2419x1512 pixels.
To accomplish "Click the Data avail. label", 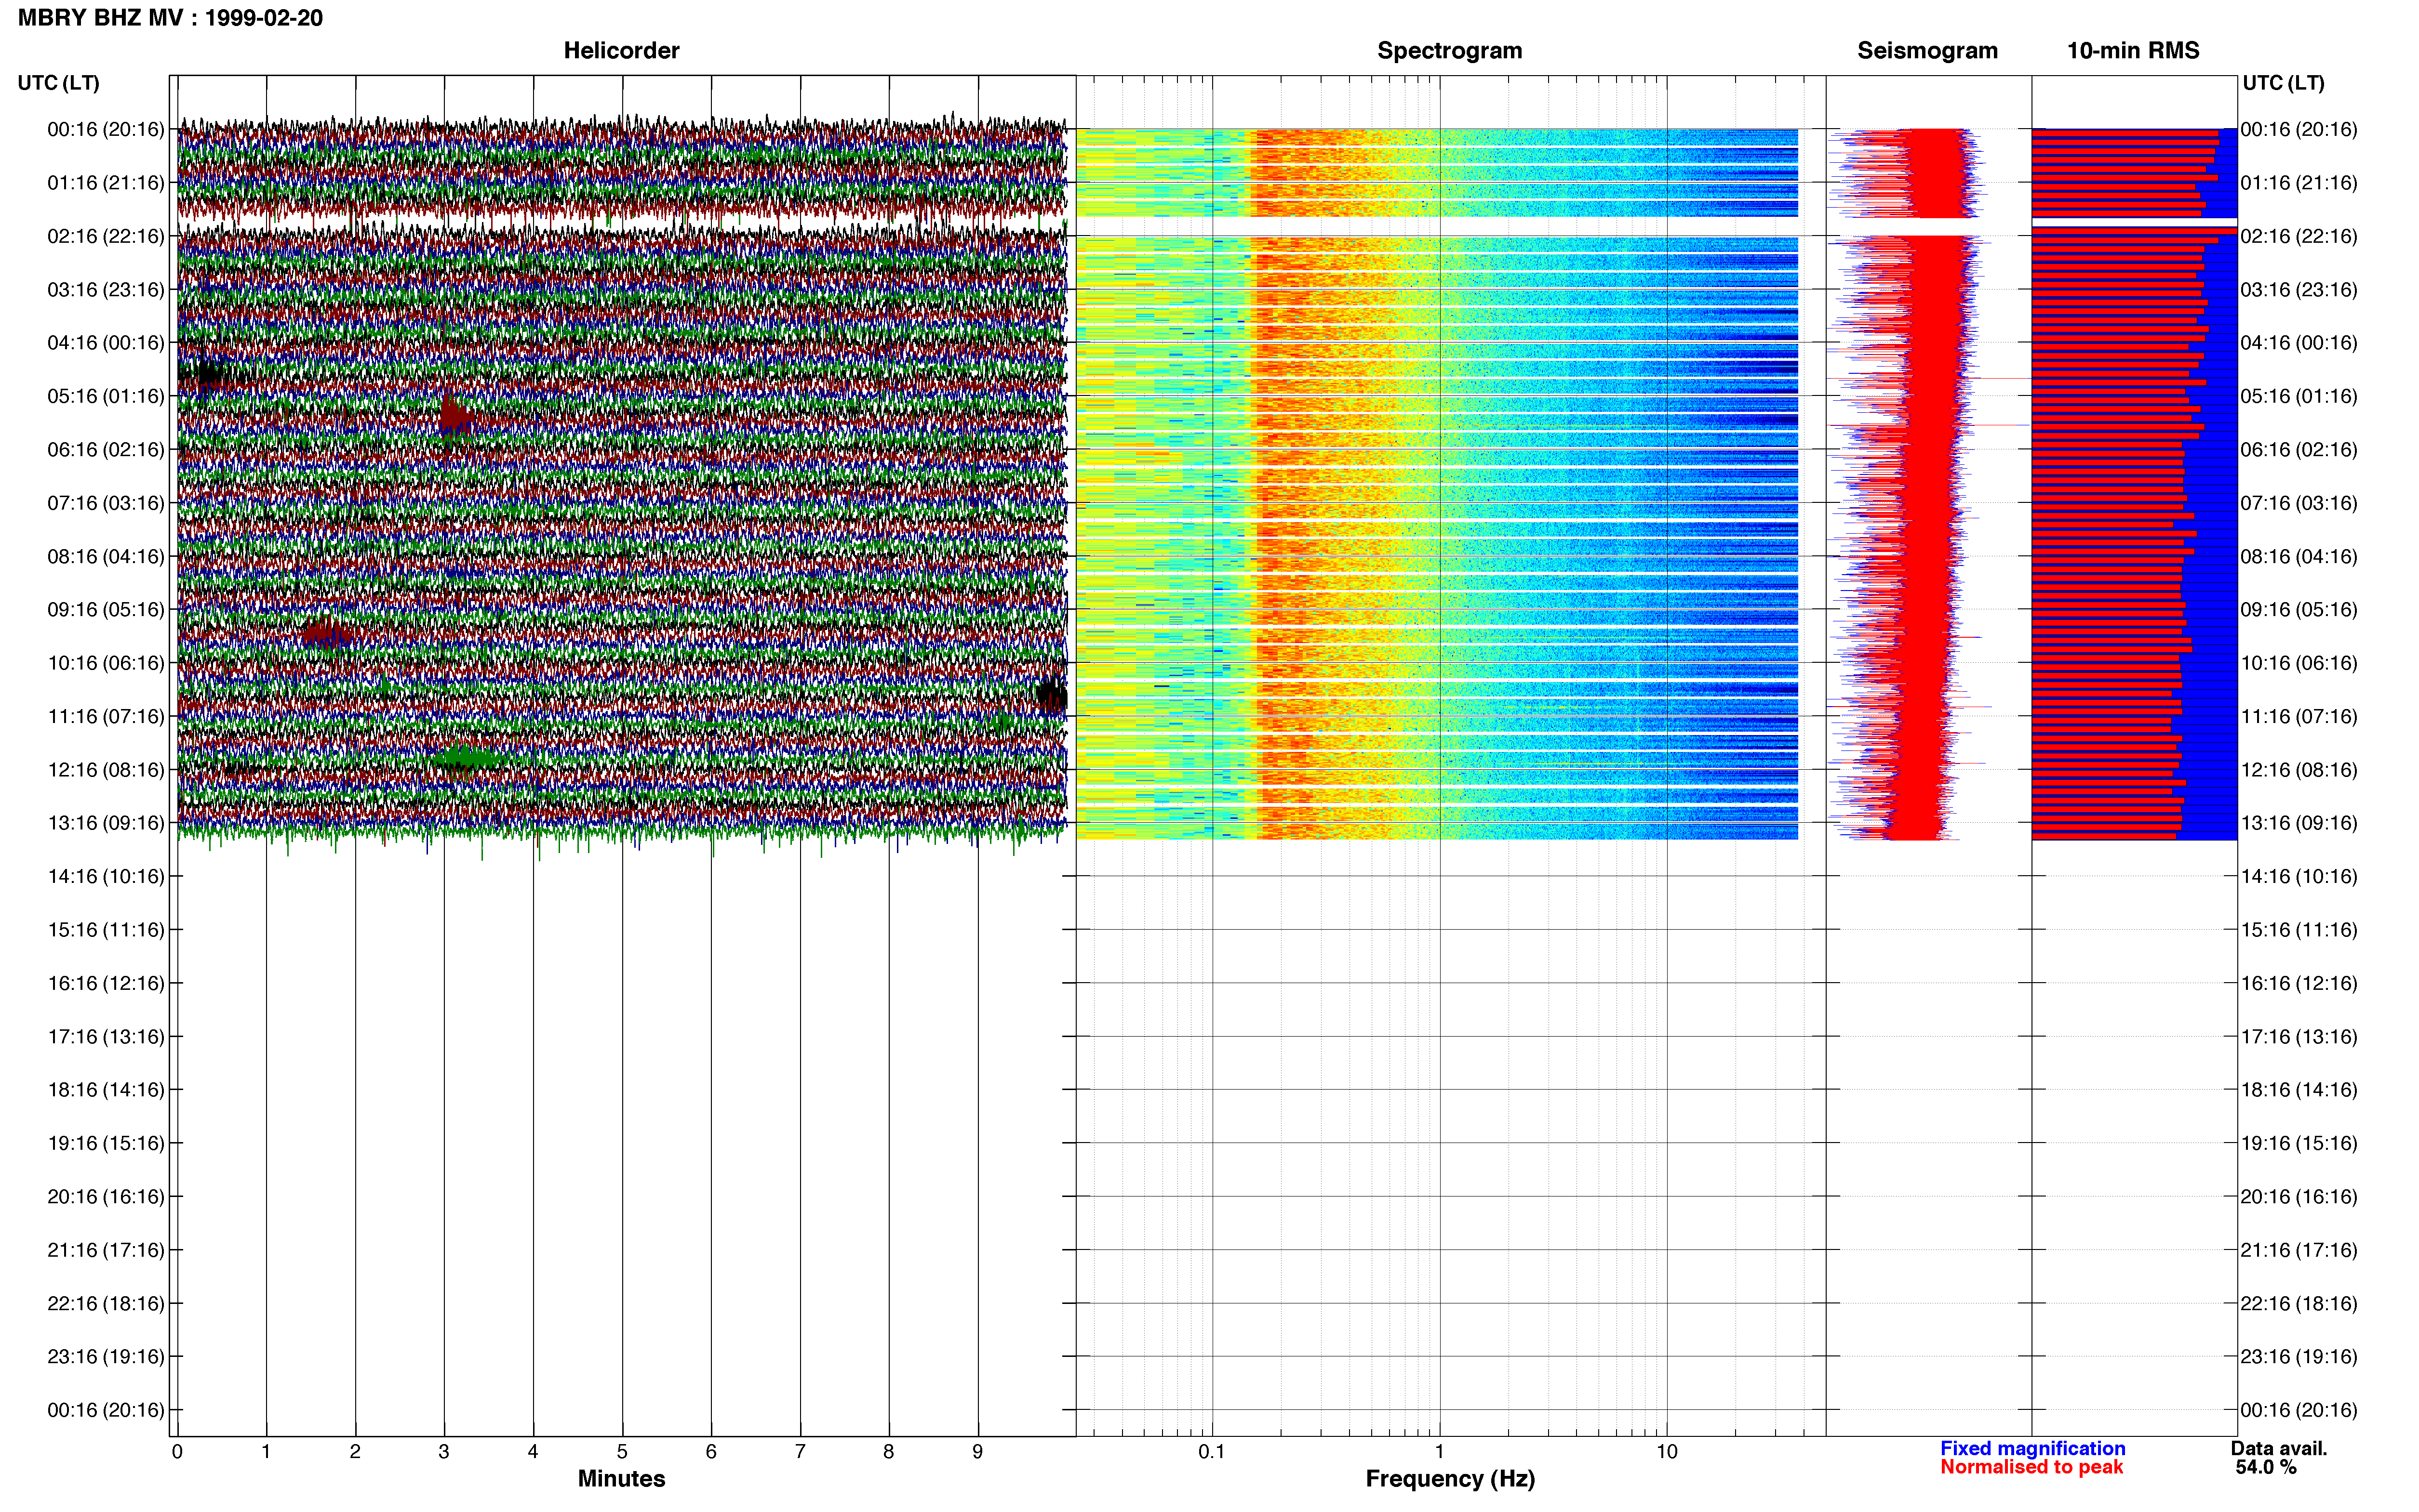I will click(x=2279, y=1448).
